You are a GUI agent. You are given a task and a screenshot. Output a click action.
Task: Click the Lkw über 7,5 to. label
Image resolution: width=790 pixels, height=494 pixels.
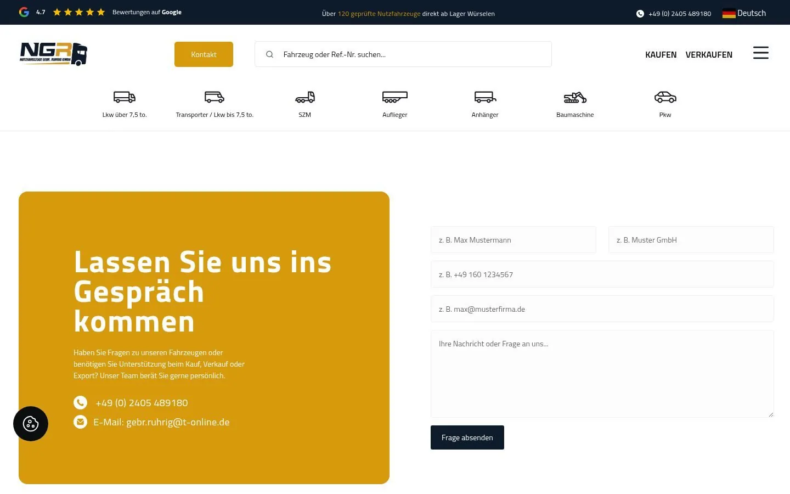point(125,115)
